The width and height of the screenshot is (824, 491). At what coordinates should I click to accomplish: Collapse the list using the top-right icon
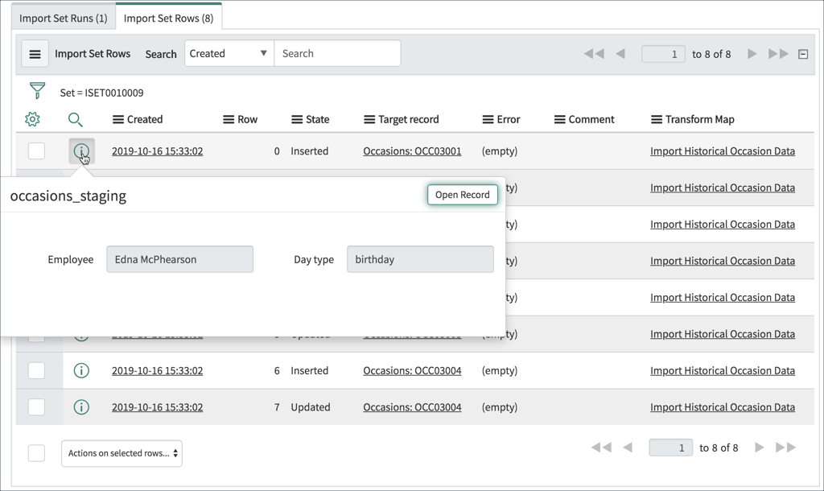coord(802,53)
